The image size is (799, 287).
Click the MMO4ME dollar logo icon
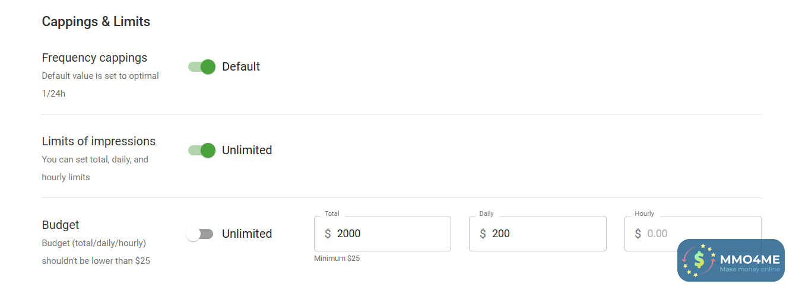point(699,260)
